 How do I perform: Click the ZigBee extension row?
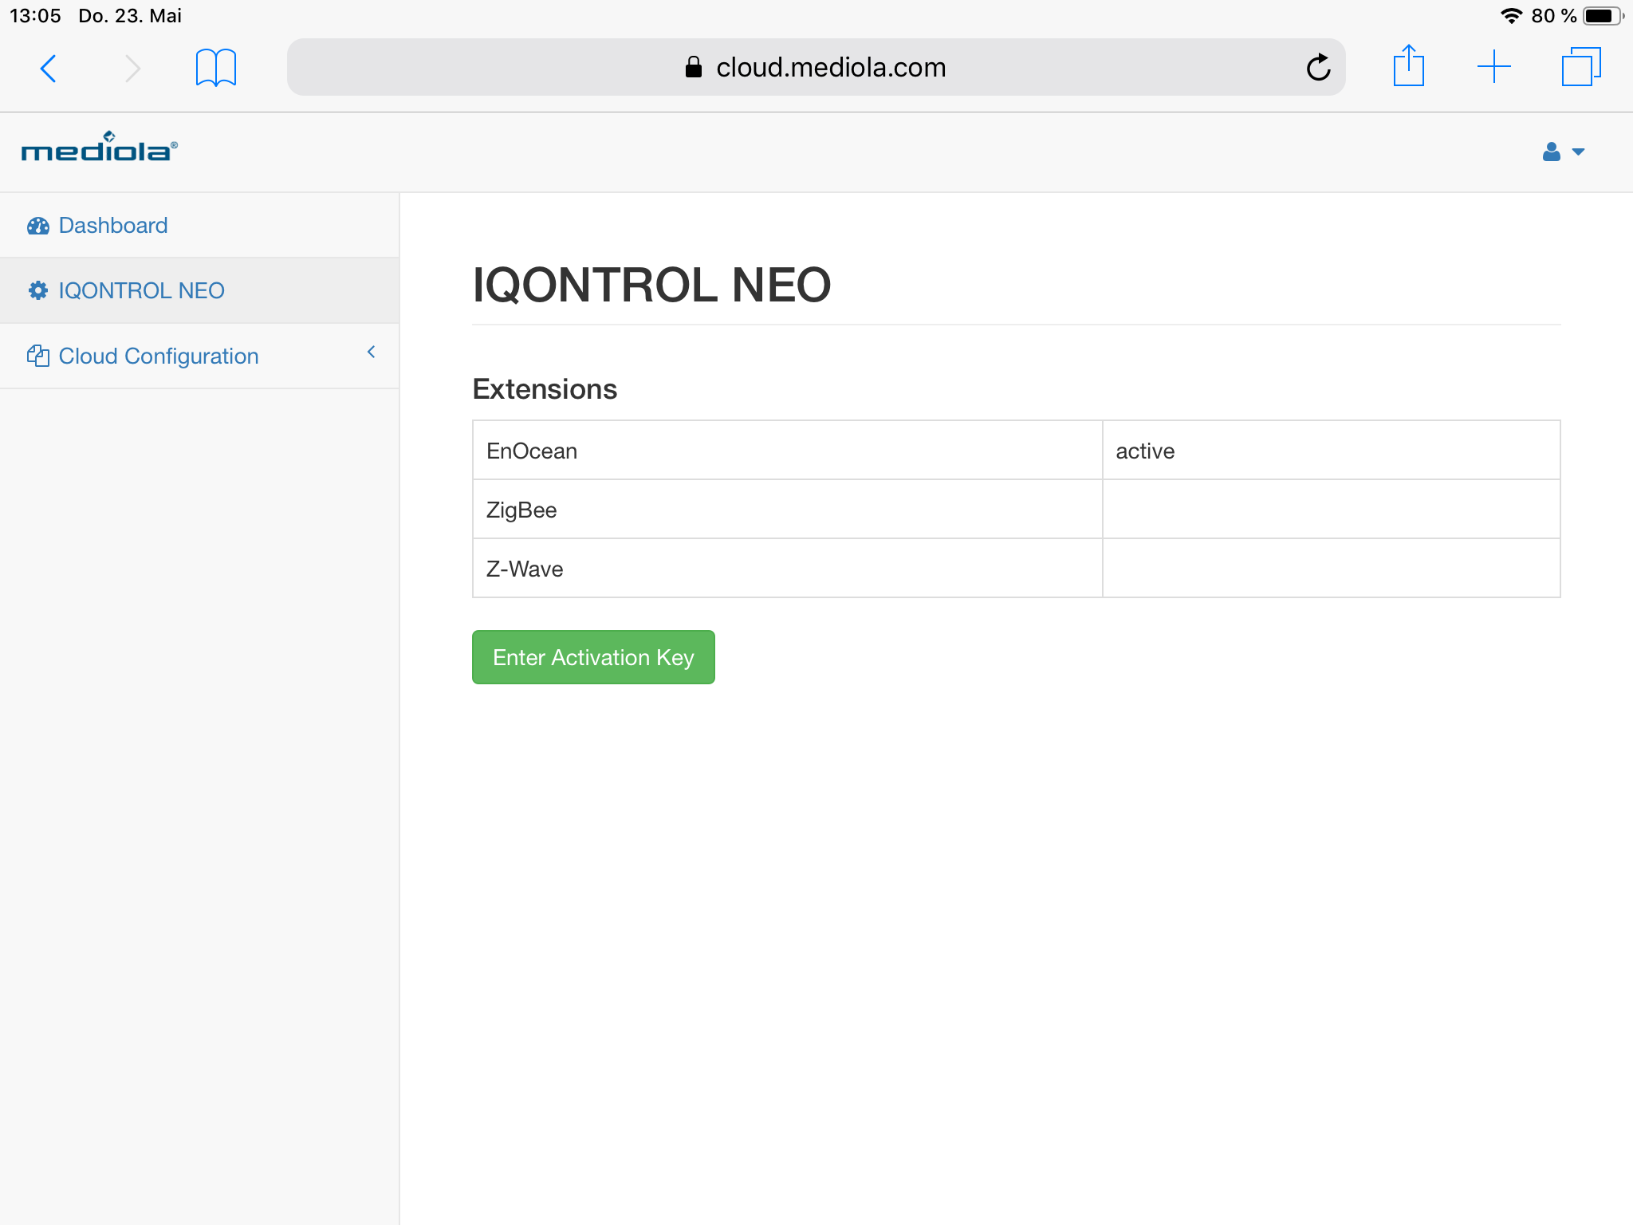click(x=521, y=510)
